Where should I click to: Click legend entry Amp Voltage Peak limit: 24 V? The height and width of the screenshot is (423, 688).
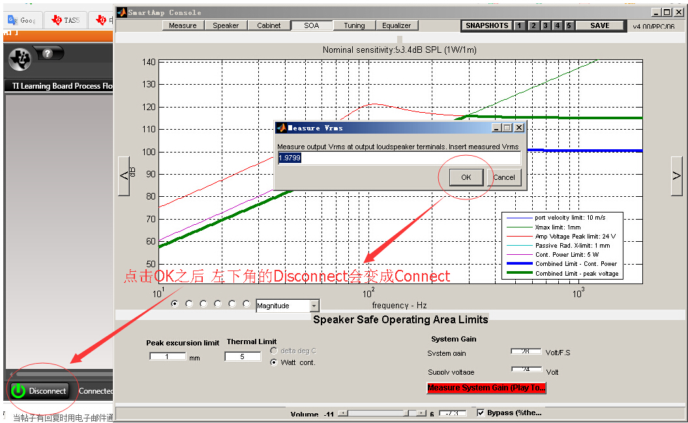575,236
